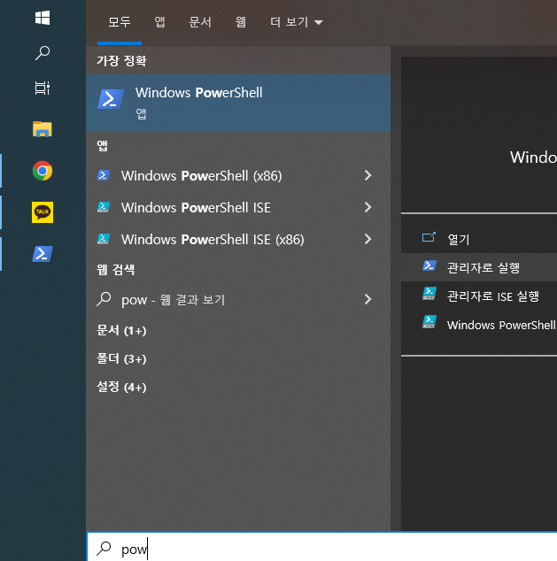Click the search box magnifier icon

(104, 548)
